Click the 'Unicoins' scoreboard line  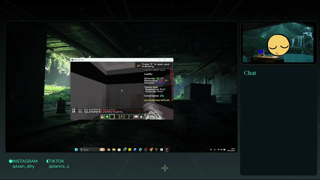[x=155, y=83]
